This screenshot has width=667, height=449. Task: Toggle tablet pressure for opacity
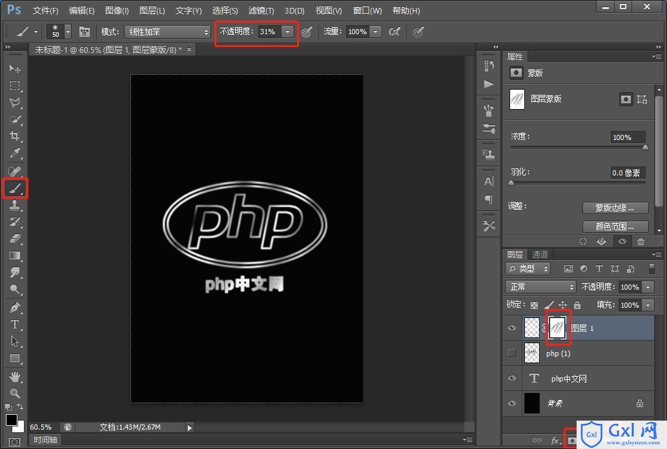307,32
